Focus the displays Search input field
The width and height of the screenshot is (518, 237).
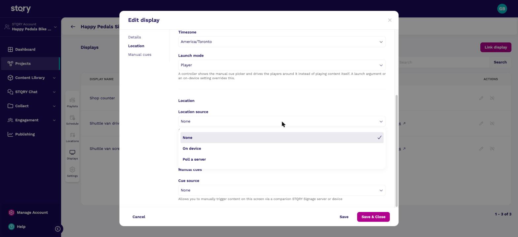(x=443, y=62)
